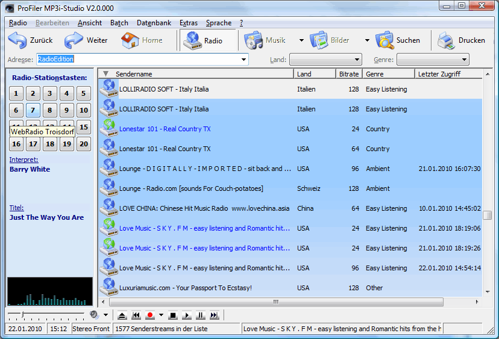Open the Sprache menu
Image resolution: width=499 pixels, height=339 pixels.
click(x=219, y=23)
